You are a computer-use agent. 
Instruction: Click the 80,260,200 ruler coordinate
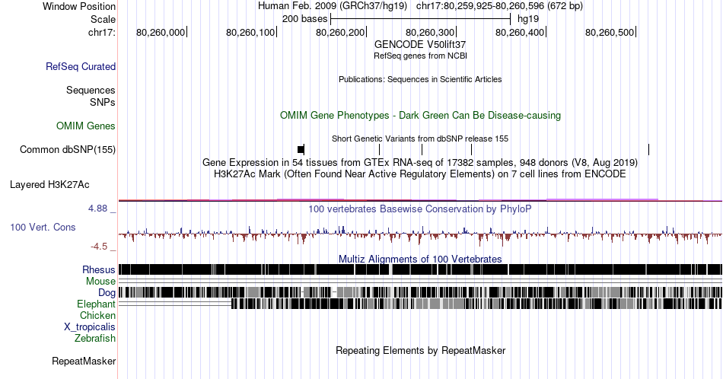[x=340, y=32]
